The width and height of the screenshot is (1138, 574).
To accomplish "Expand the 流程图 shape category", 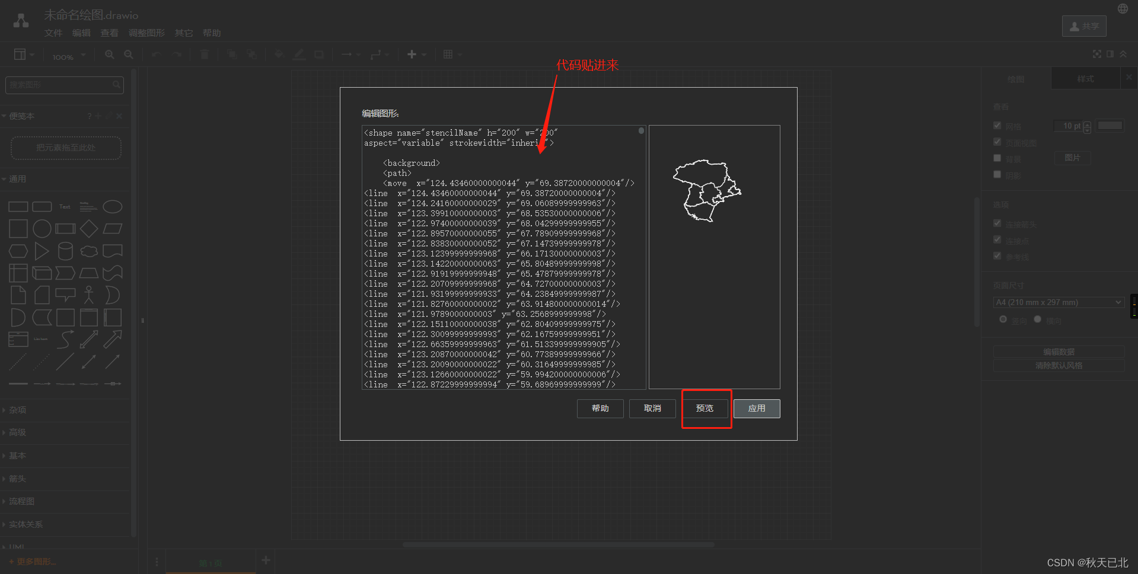I will tap(22, 501).
